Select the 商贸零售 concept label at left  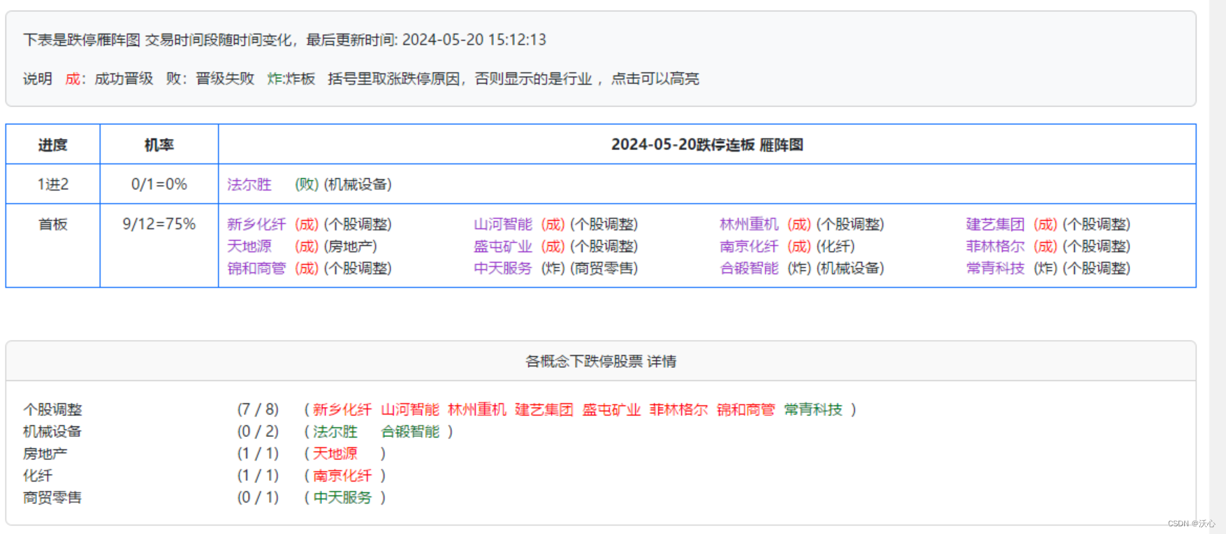52,498
